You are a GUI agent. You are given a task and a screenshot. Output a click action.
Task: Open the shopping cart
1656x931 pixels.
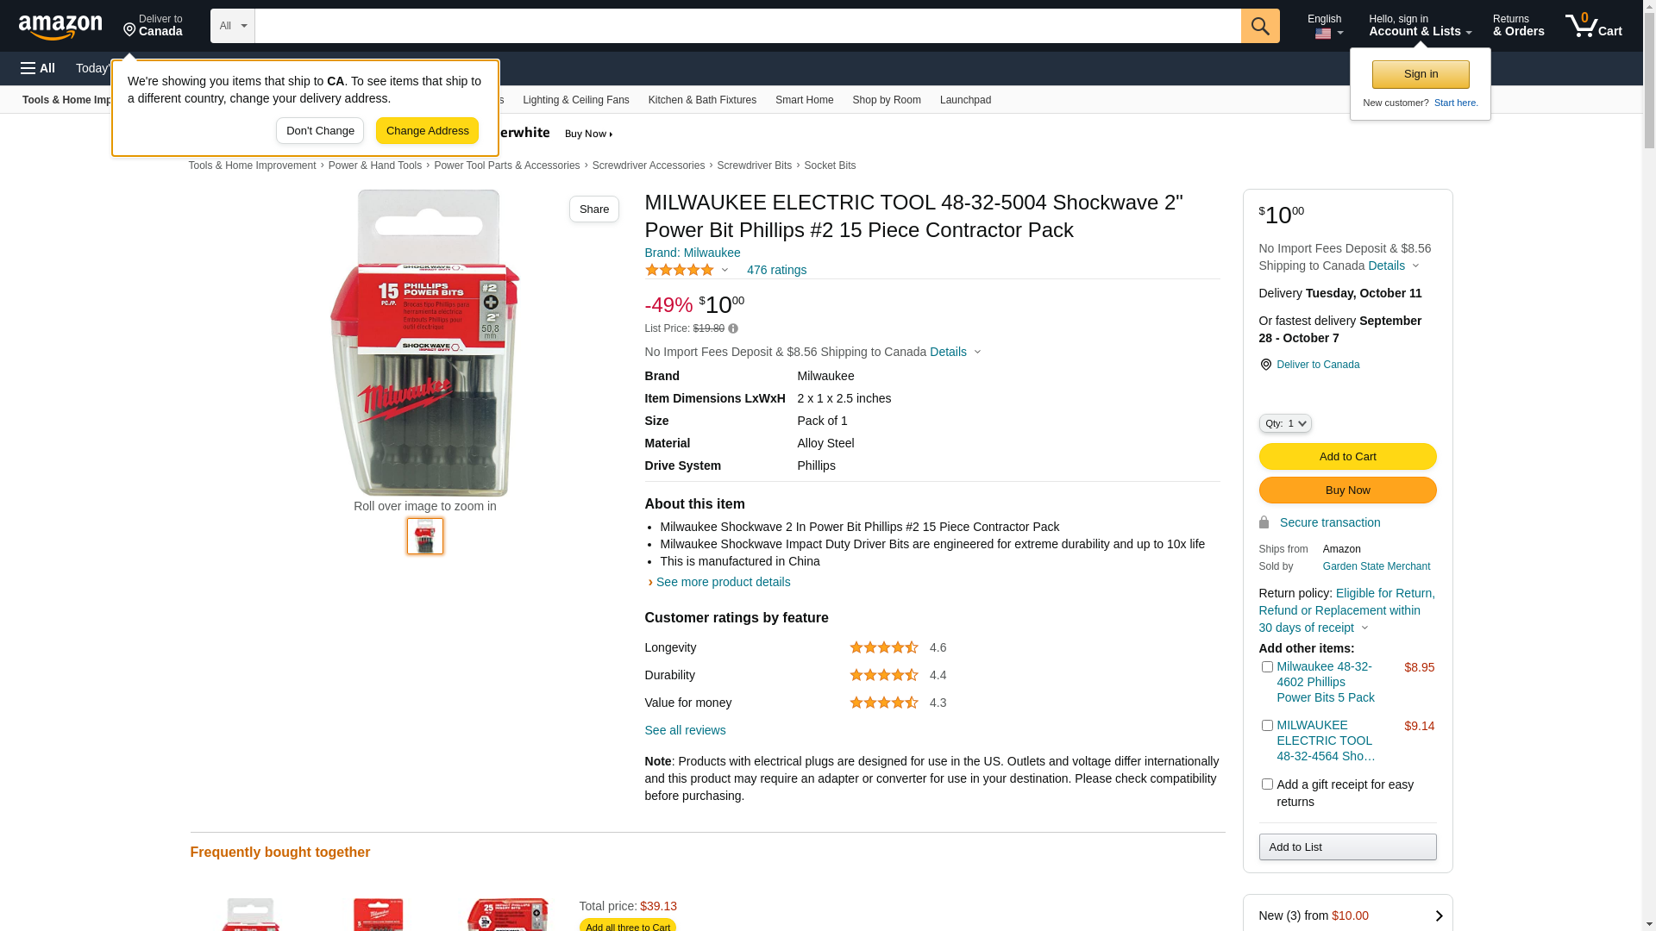coord(1593,26)
